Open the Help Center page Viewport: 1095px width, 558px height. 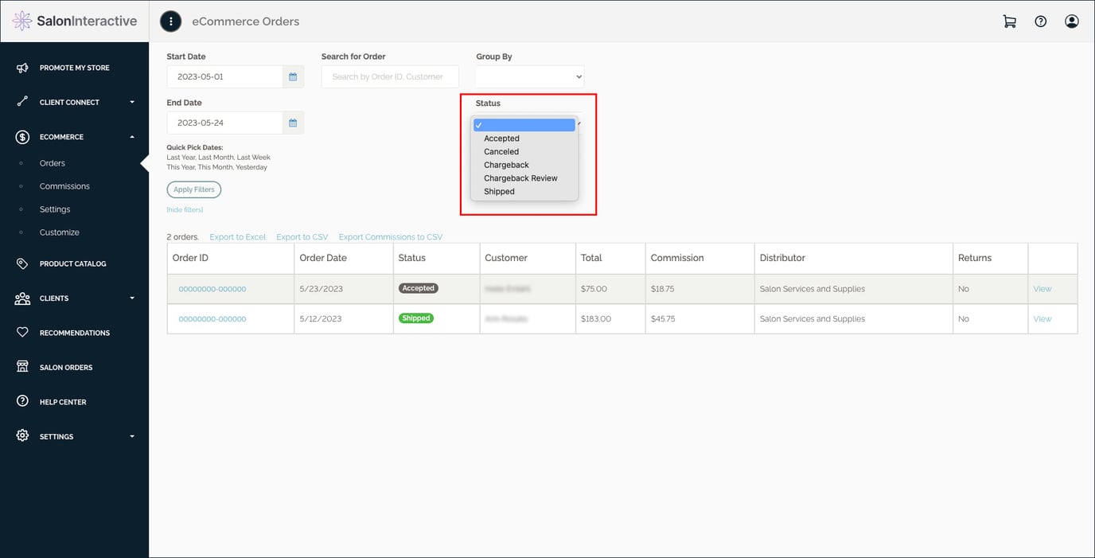63,402
